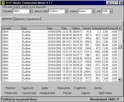This screenshot has width=124, height=102.
Task: Click the Kopírovat button
Action: [28, 88]
